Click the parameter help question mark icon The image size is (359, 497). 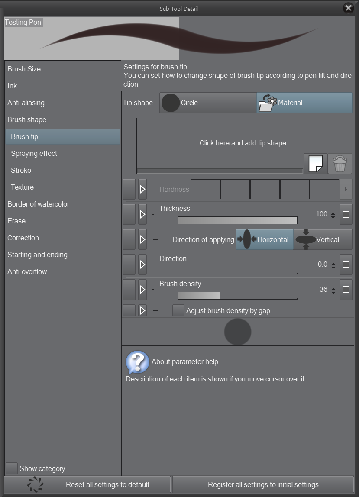pos(137,362)
